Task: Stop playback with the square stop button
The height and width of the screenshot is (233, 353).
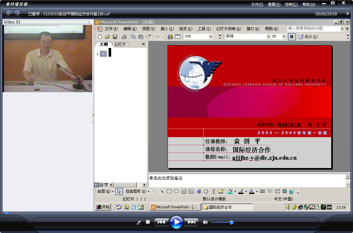Action: [148, 222]
